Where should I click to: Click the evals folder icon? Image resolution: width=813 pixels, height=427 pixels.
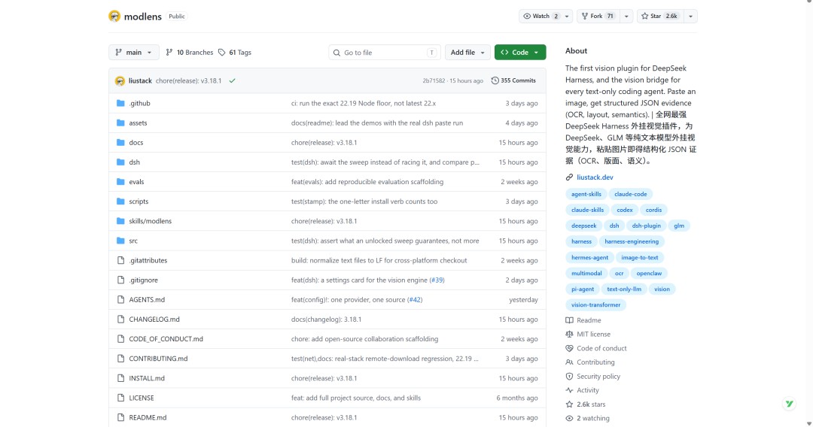coord(120,182)
